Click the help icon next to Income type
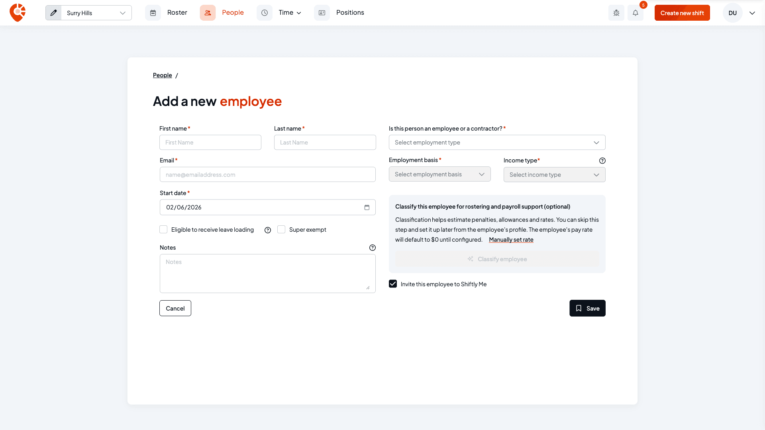 [x=602, y=161]
